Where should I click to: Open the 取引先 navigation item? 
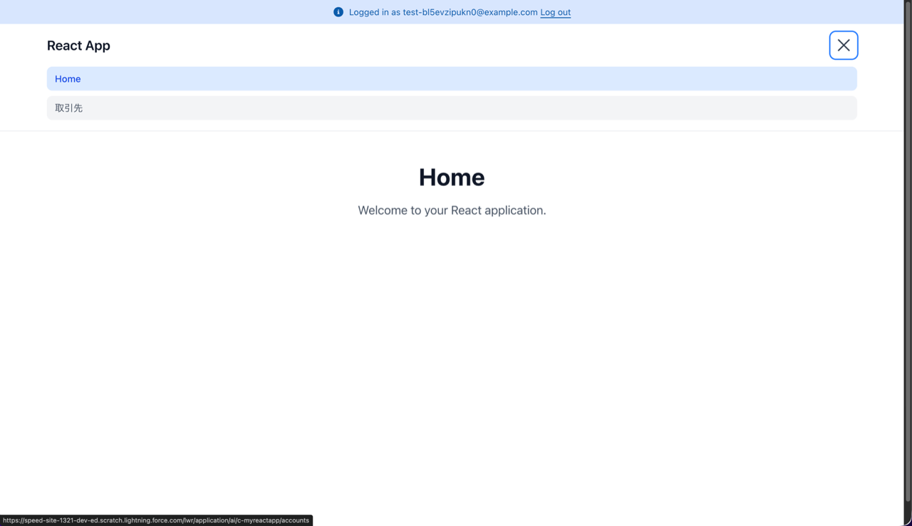click(69, 108)
